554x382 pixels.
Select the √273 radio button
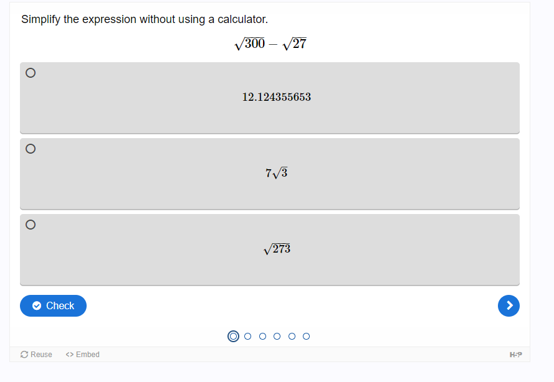(31, 225)
